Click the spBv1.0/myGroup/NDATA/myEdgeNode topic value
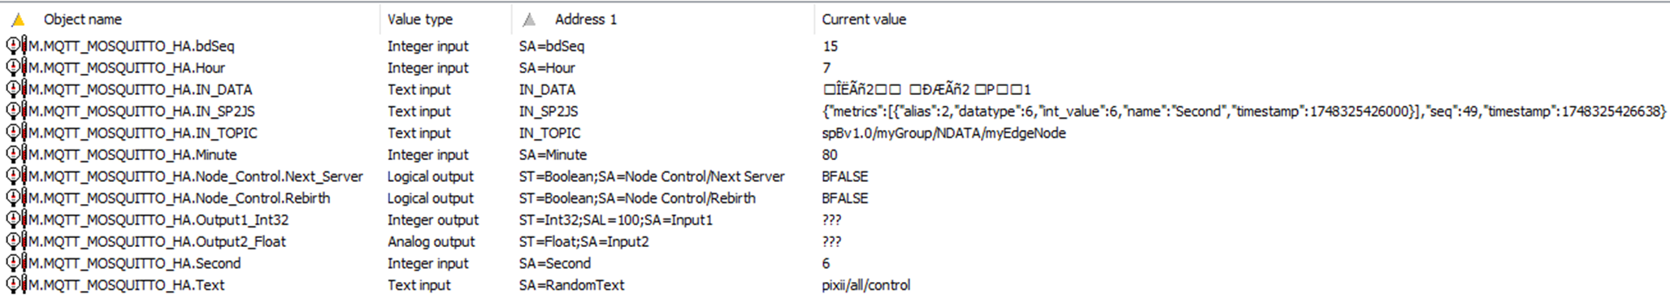Screen dimensions: 1670x299 click(x=943, y=133)
